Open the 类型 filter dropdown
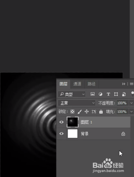 (72, 94)
